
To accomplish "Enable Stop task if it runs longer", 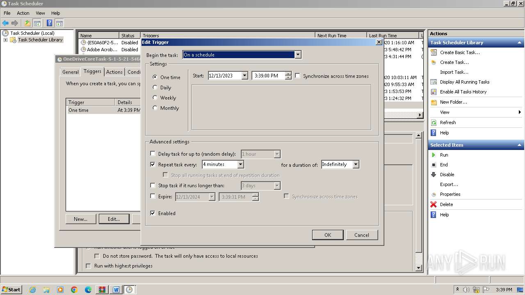I will tap(153, 185).
